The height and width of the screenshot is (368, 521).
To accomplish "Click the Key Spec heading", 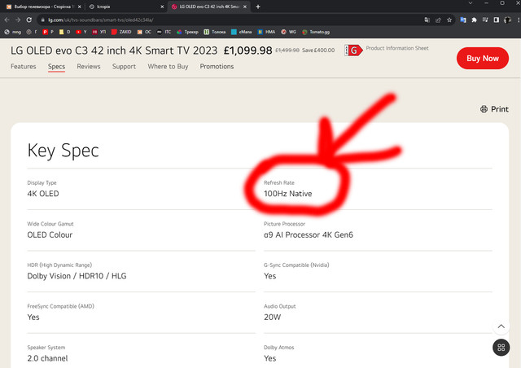I will point(63,151).
